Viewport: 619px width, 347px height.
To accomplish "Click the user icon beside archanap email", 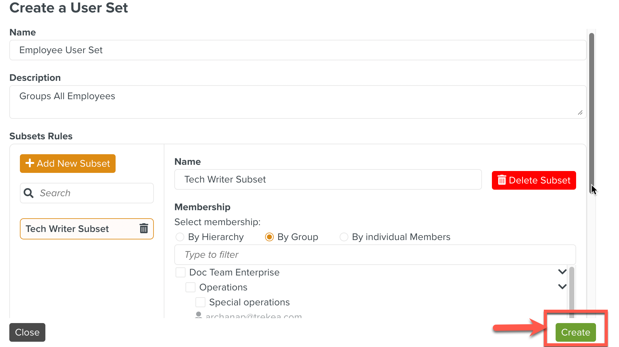I will click(198, 315).
